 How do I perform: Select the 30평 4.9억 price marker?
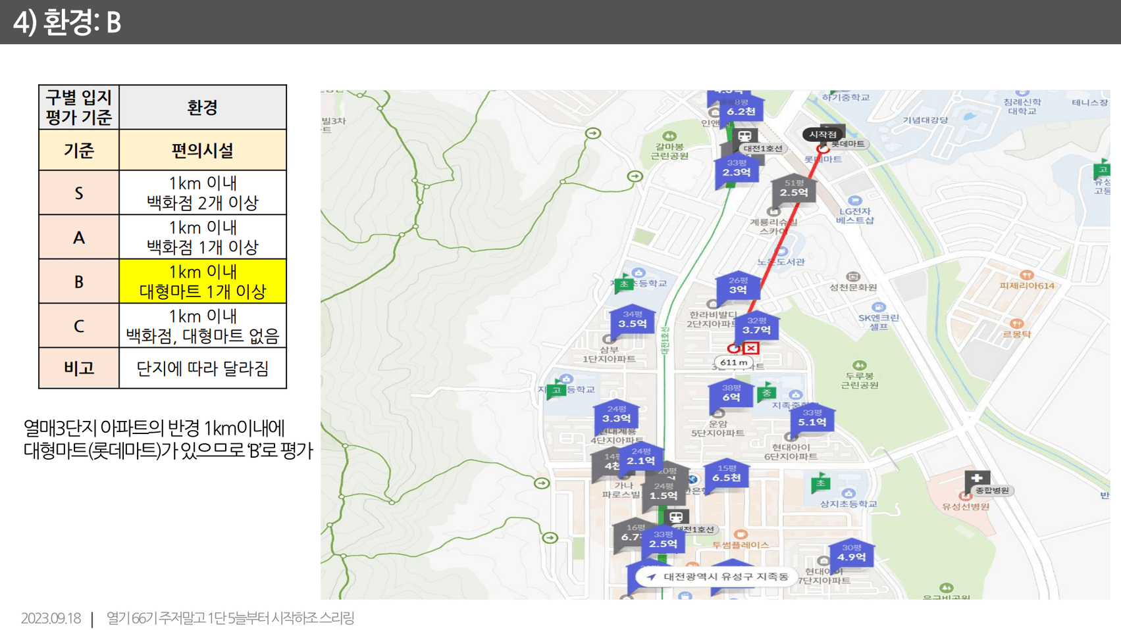[x=851, y=554]
